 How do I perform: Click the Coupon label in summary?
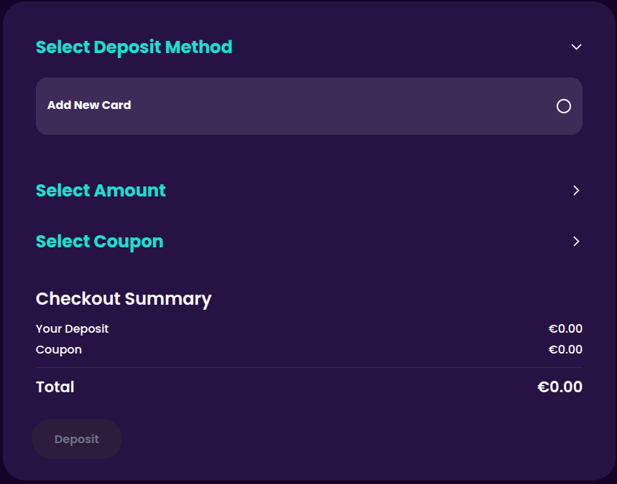tap(59, 350)
